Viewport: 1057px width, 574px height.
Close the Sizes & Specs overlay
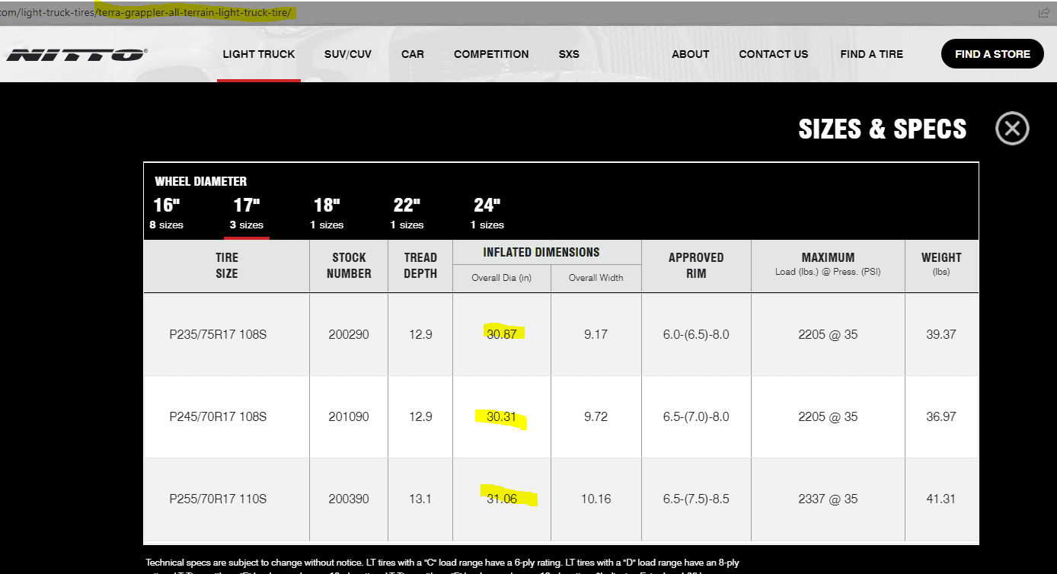(x=1012, y=129)
